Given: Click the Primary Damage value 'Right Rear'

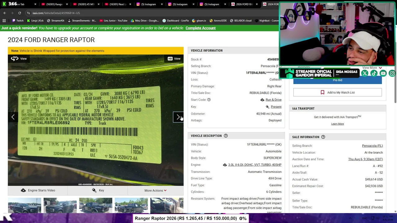Looking at the screenshot, I should click(274, 86).
